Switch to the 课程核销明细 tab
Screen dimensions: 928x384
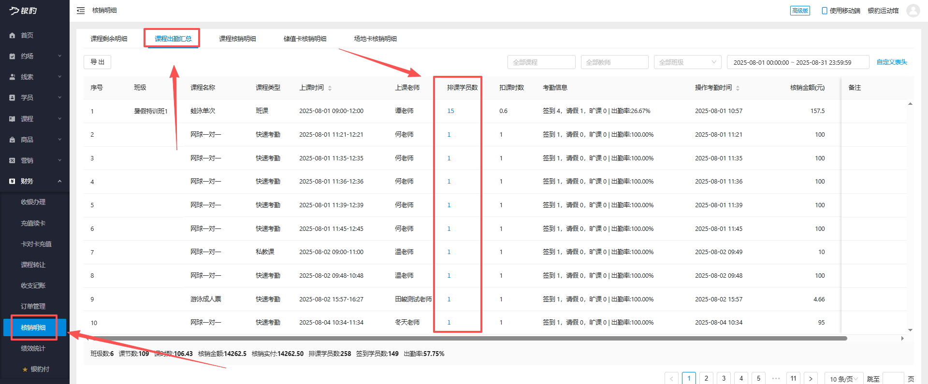237,39
